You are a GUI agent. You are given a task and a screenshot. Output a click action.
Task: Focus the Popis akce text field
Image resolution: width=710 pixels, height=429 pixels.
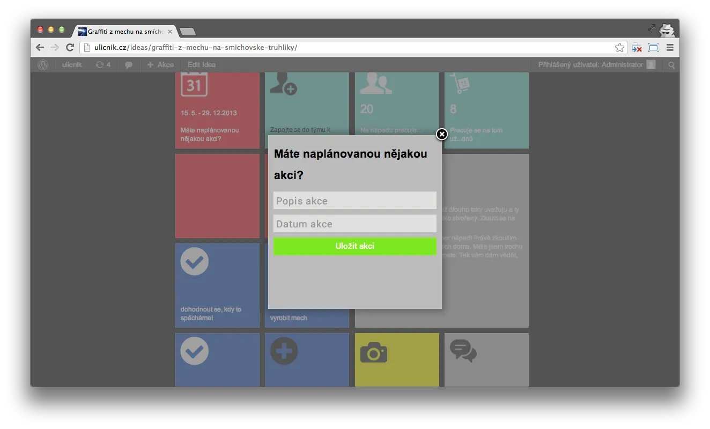[x=354, y=201]
